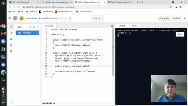Close the Review-Methods-Java browser tab

(x=104, y=2)
